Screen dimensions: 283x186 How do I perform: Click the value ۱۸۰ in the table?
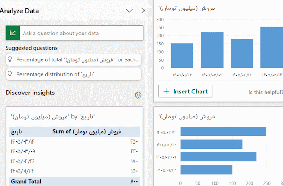click(134, 161)
